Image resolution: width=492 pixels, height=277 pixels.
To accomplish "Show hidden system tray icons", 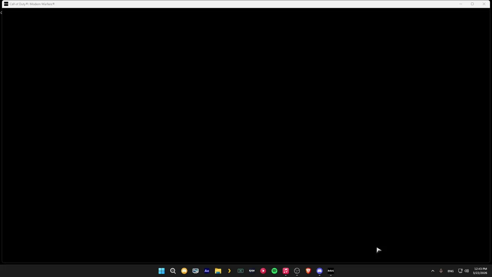I will click(x=433, y=271).
